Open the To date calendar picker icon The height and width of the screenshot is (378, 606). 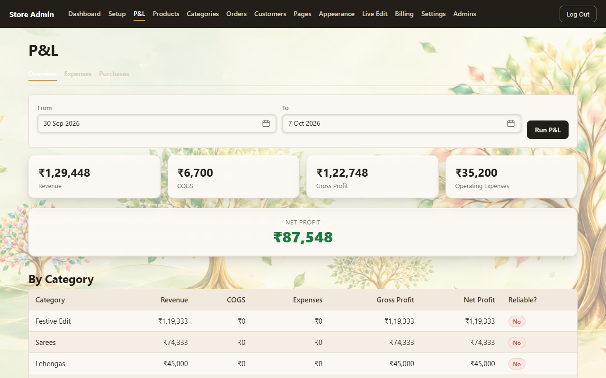point(511,123)
